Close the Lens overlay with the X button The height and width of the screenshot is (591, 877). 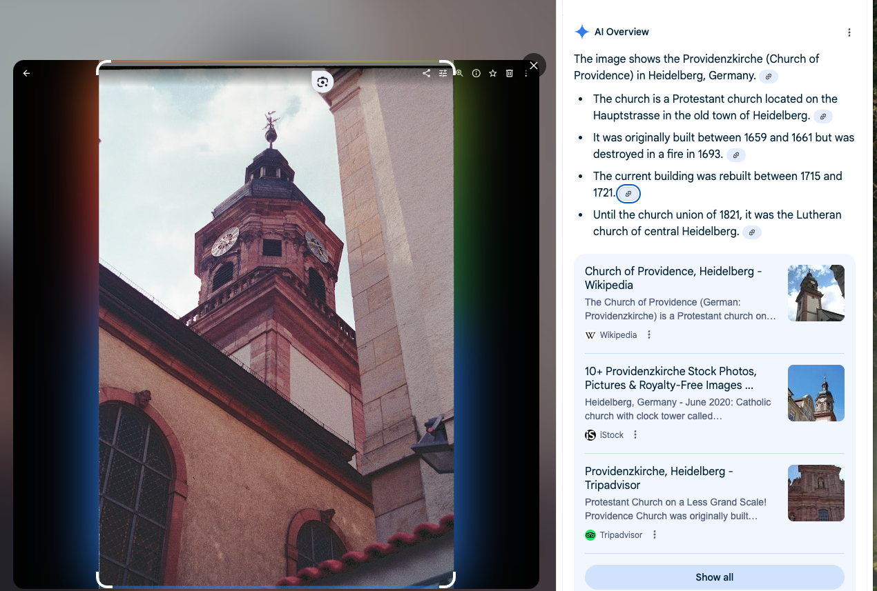[534, 66]
